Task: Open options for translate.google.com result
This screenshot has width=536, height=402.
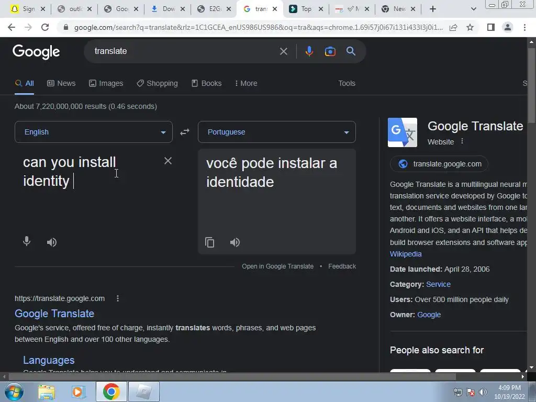Action: pos(118,298)
